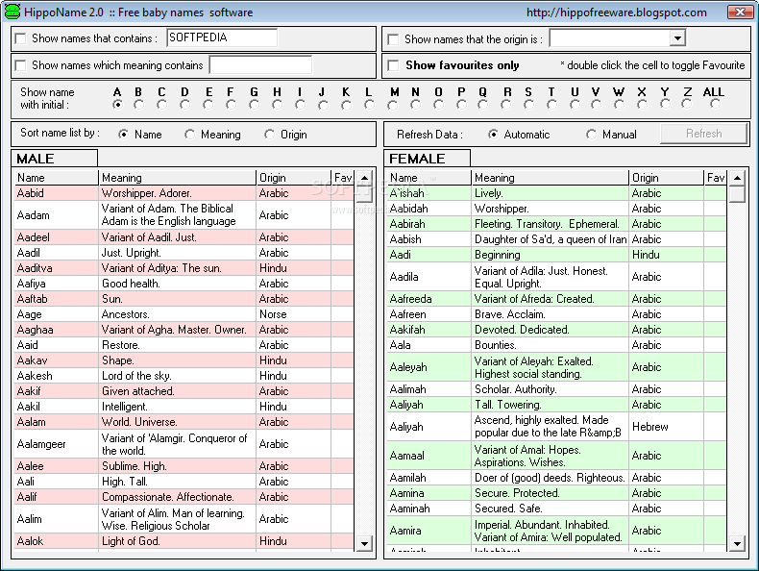Select female name 'Aamaal'
Image resolution: width=759 pixels, height=571 pixels.
[428, 456]
